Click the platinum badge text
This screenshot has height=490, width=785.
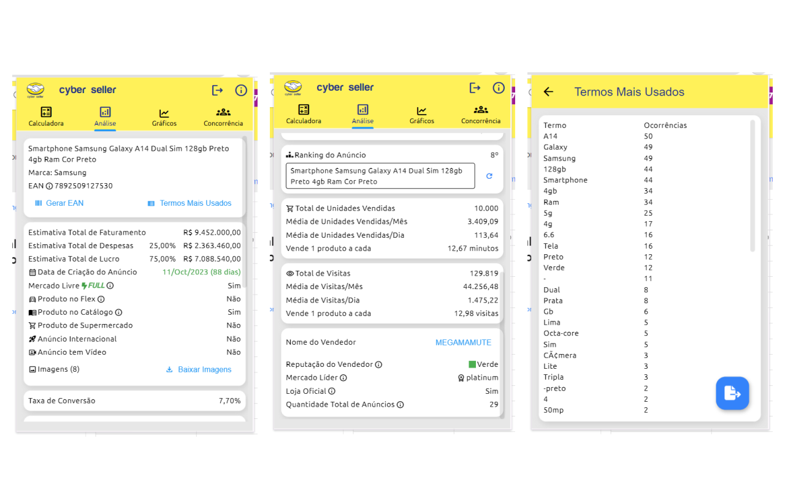coord(482,378)
